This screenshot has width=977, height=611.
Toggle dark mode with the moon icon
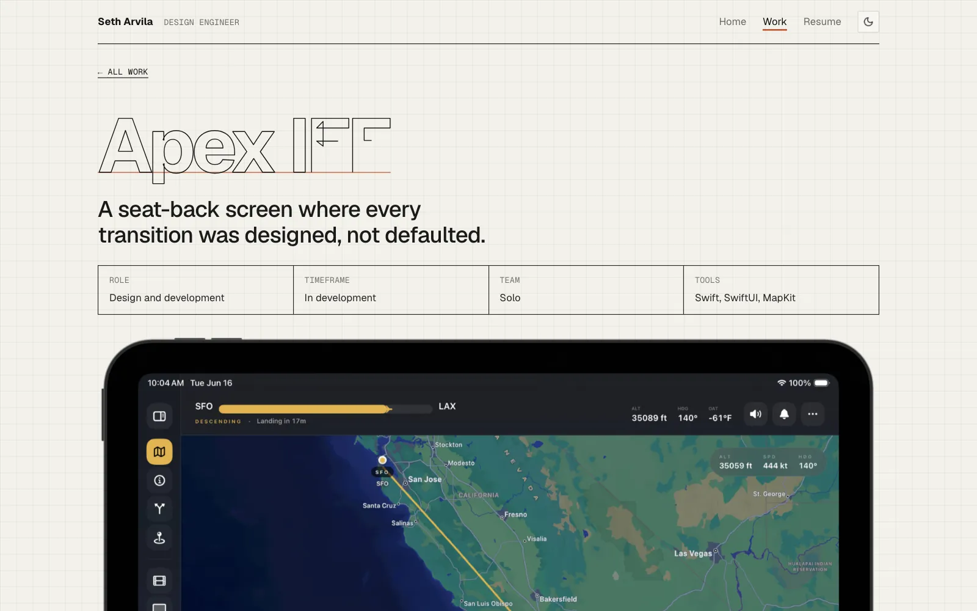tap(868, 22)
